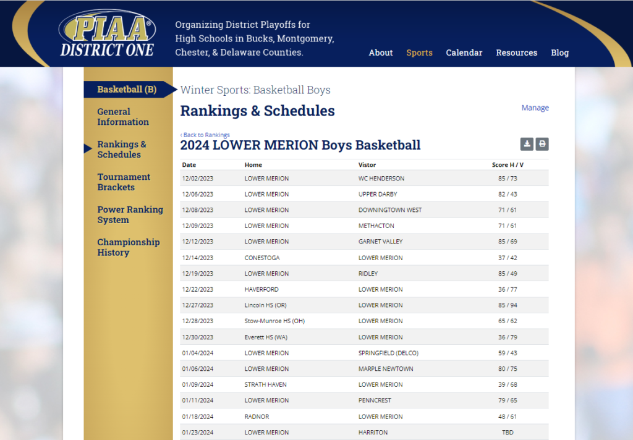The width and height of the screenshot is (633, 440).
Task: Open the About menu
Action: click(x=380, y=53)
